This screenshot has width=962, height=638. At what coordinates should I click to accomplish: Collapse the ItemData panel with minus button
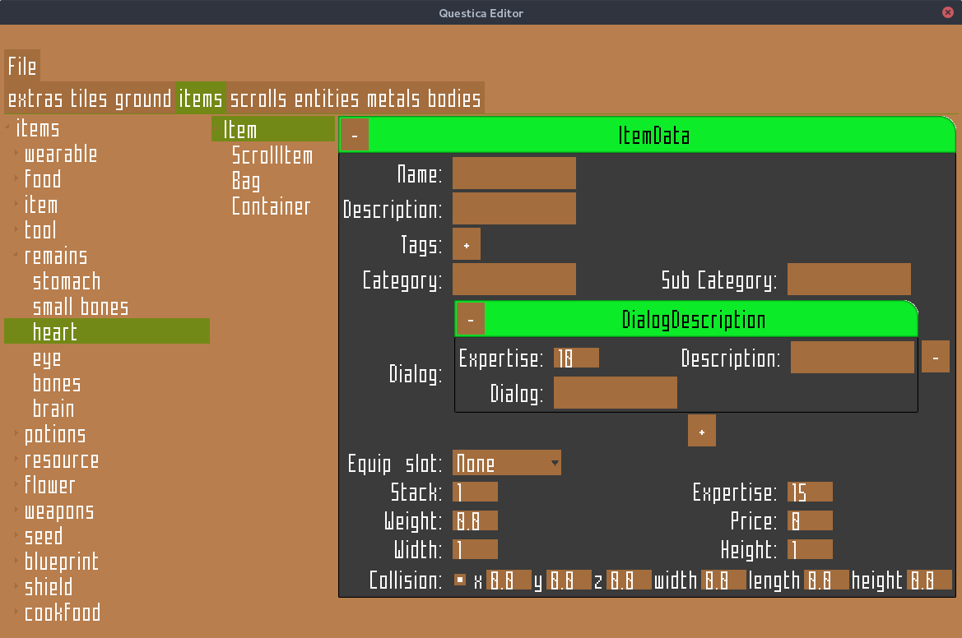(x=354, y=136)
